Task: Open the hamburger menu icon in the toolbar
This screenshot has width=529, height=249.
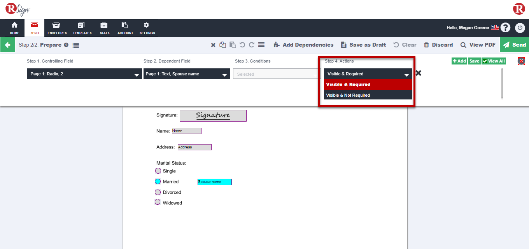Action: tap(261, 45)
